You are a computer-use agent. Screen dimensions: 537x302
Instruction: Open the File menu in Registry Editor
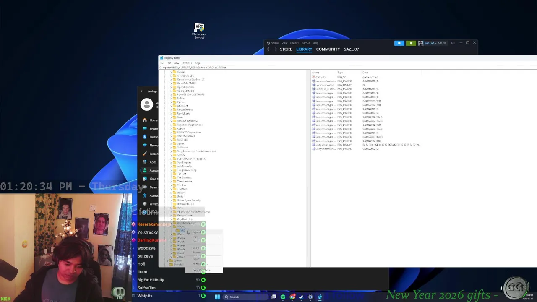coord(162,63)
